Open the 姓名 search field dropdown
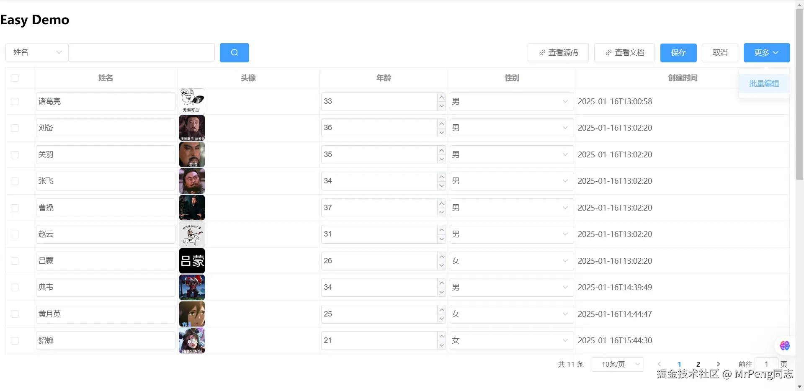804x391 pixels. click(x=37, y=53)
